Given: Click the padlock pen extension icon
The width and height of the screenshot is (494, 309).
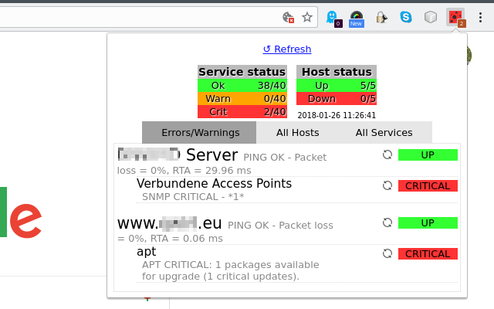Looking at the screenshot, I should [x=381, y=18].
